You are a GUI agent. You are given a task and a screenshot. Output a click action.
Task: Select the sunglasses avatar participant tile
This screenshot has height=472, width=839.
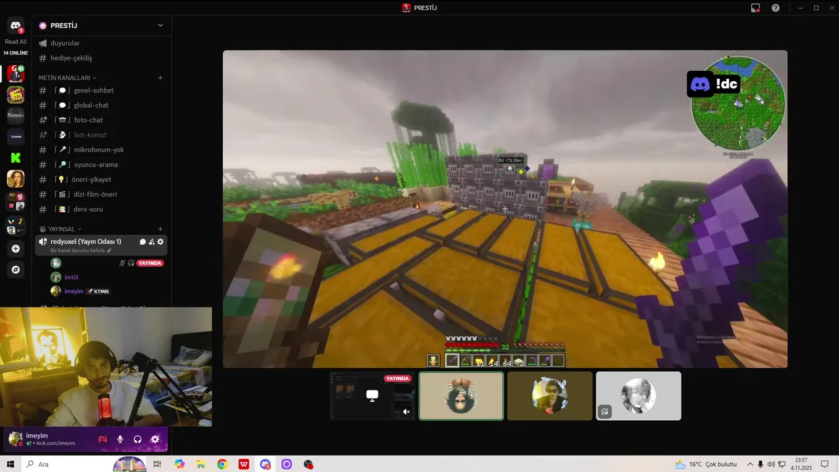click(549, 396)
